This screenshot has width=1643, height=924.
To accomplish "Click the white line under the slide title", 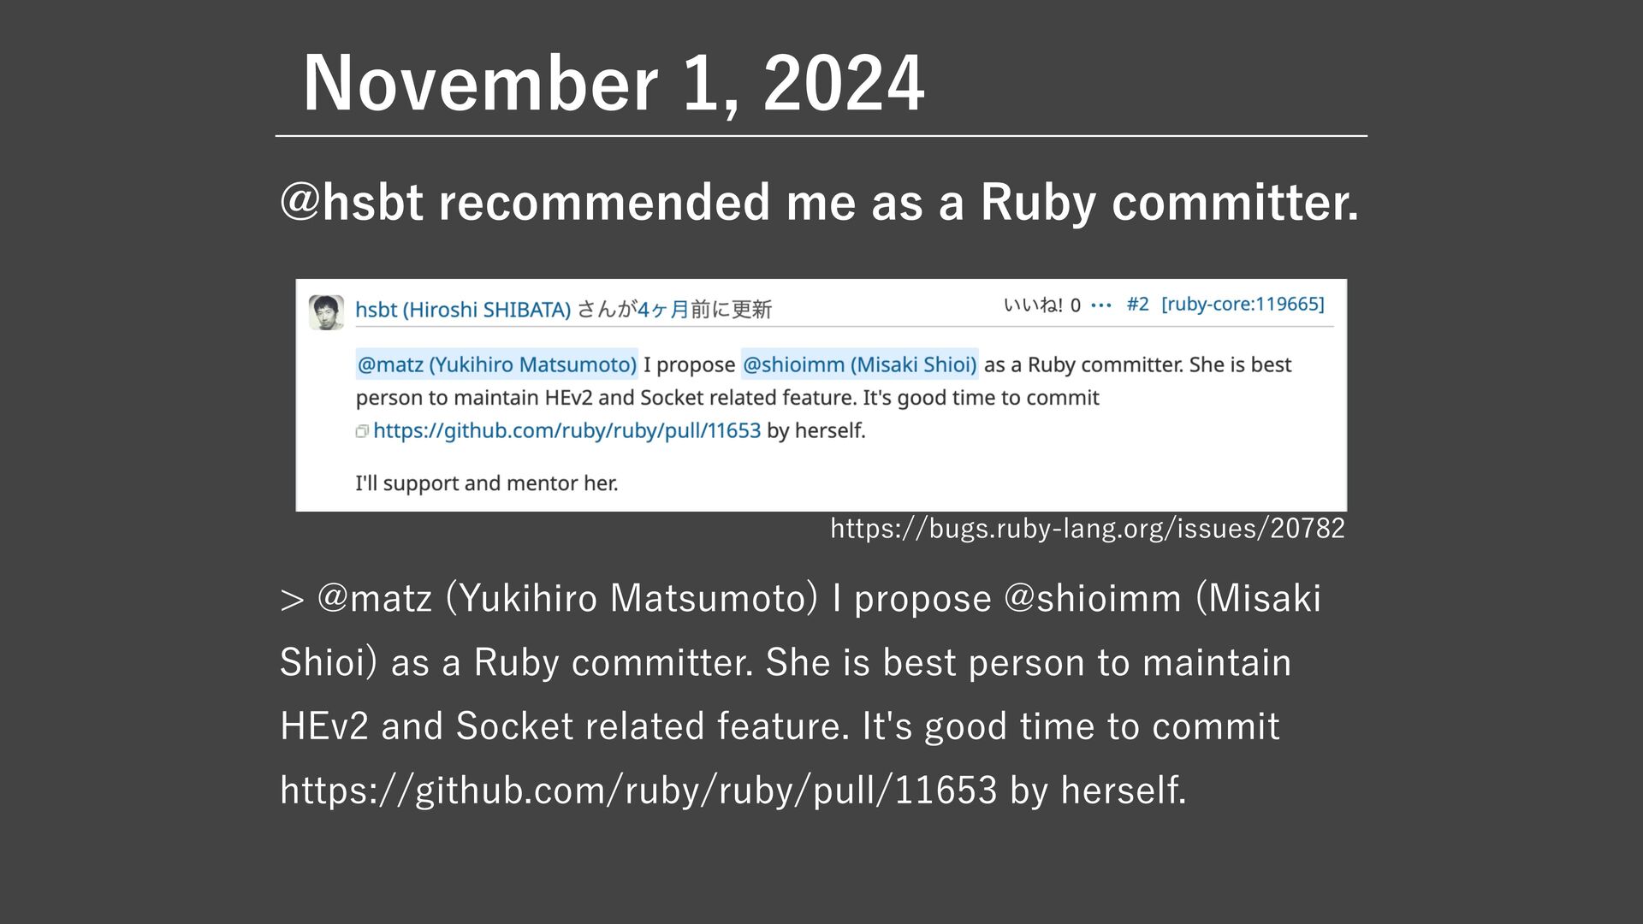I will pos(821,136).
